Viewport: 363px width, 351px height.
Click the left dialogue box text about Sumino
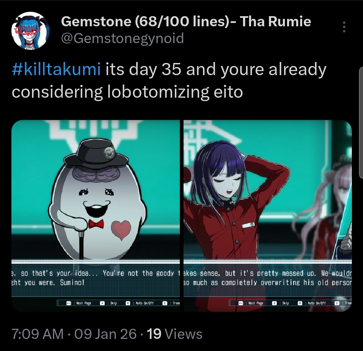[x=95, y=278]
